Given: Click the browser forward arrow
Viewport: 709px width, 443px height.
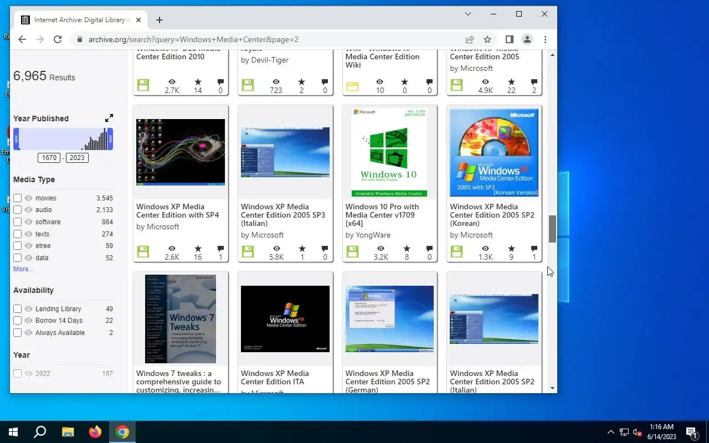Looking at the screenshot, I should 40,39.
